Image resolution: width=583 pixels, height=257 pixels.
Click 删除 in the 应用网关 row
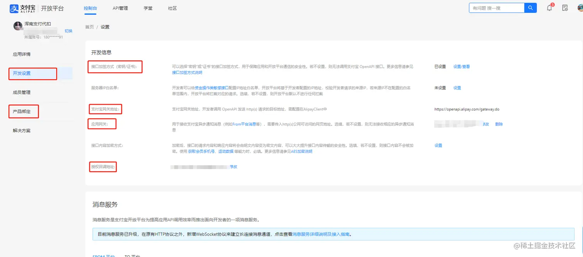499,124
